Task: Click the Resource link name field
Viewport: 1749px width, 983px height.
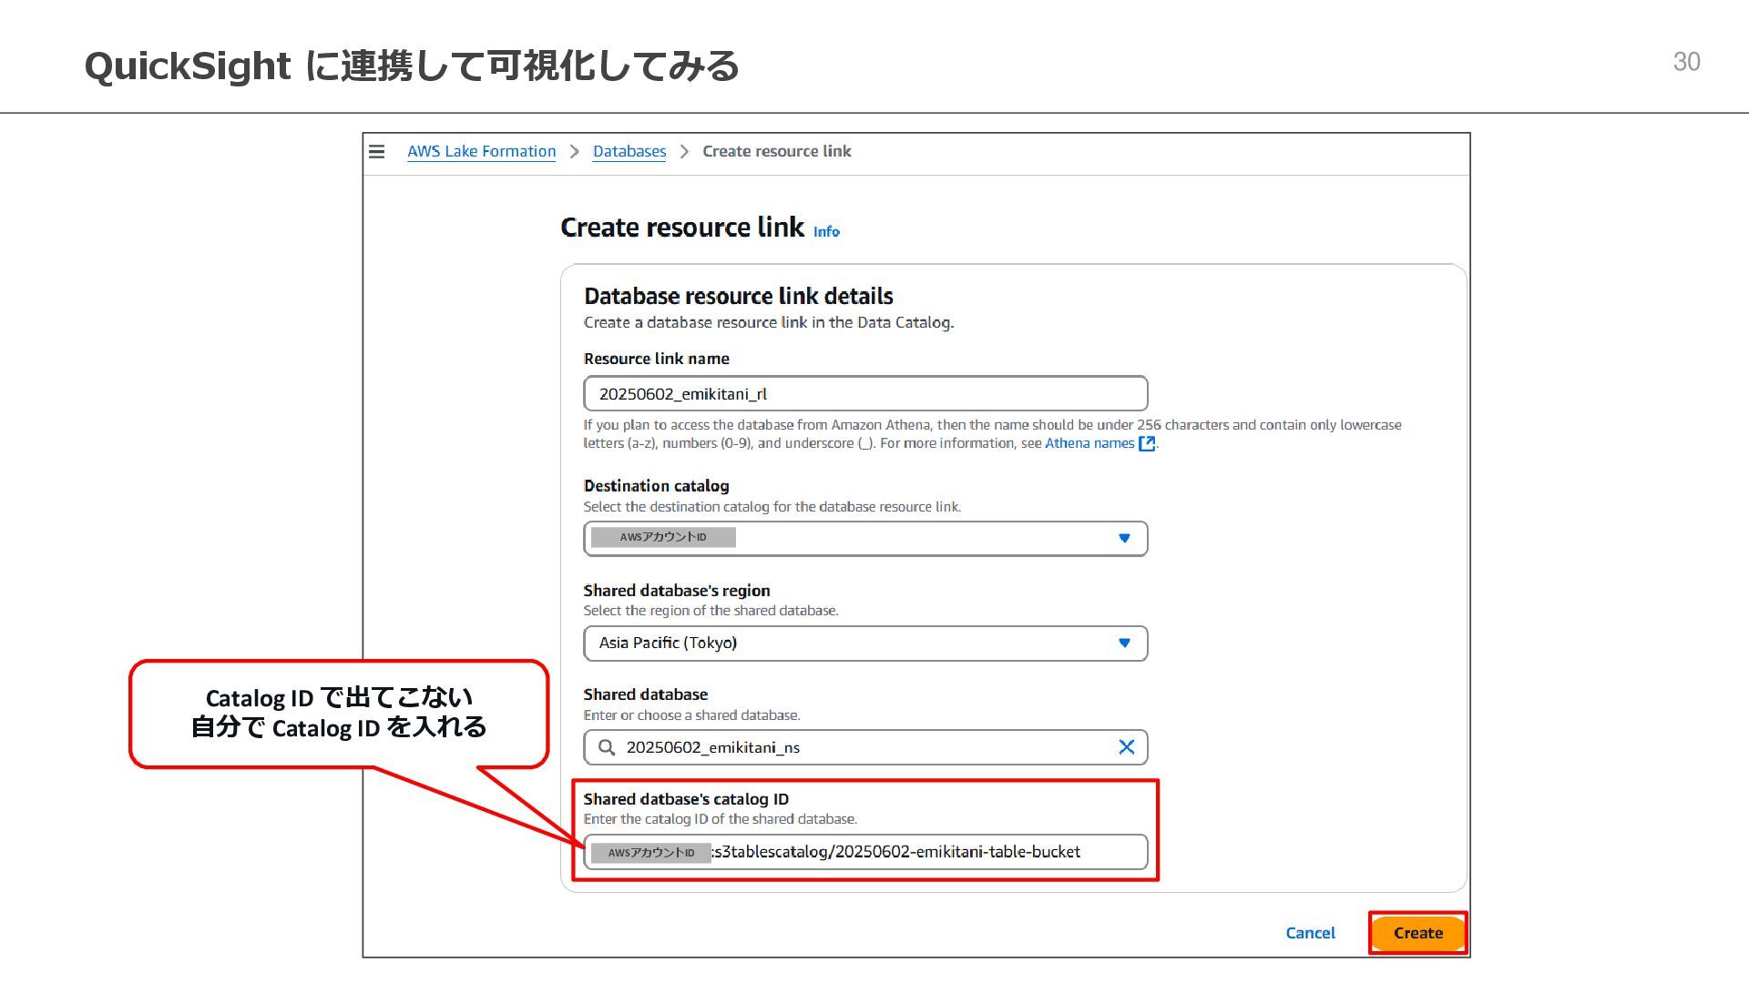Action: coord(864,394)
